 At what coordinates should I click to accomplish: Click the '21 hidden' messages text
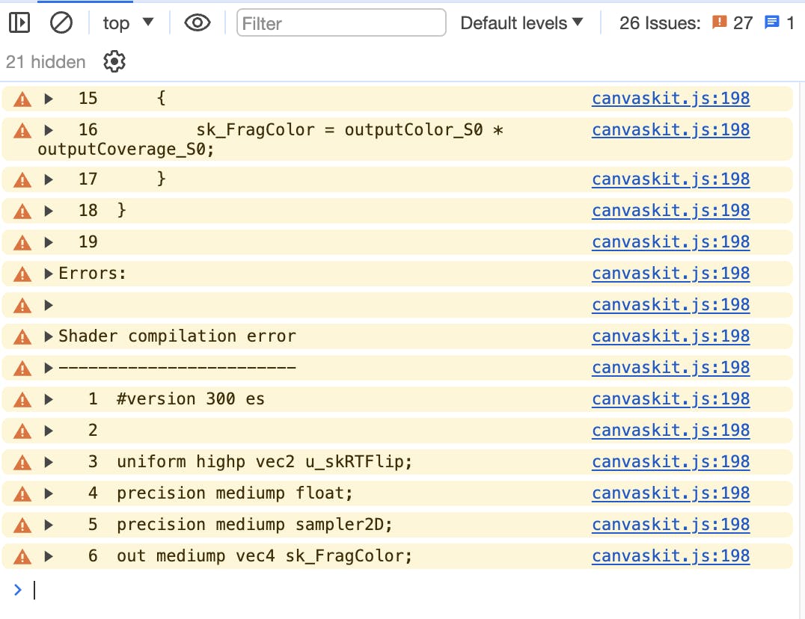point(46,61)
